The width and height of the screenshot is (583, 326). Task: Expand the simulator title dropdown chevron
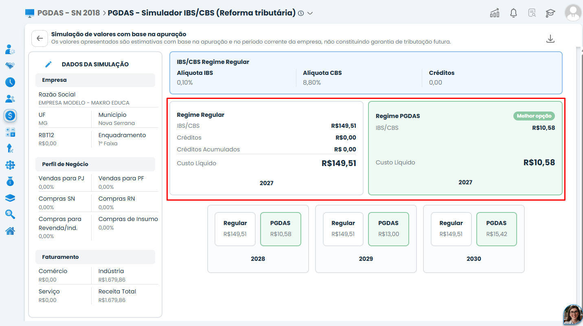click(x=310, y=13)
